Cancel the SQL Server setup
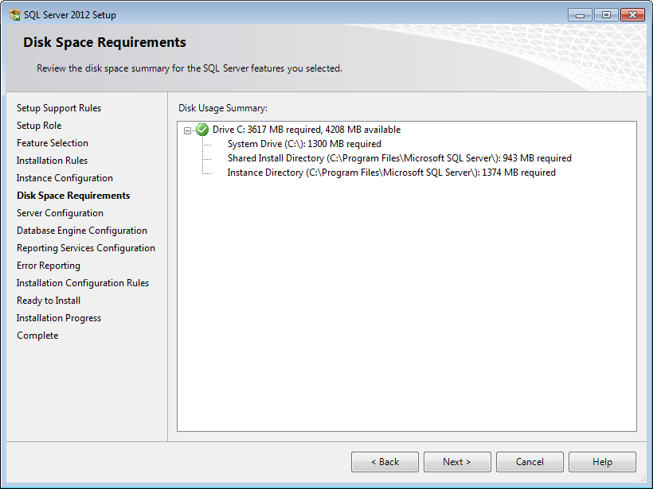653x489 pixels. coord(530,462)
